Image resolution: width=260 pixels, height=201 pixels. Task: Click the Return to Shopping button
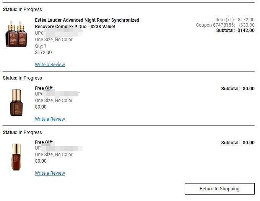click(x=219, y=189)
